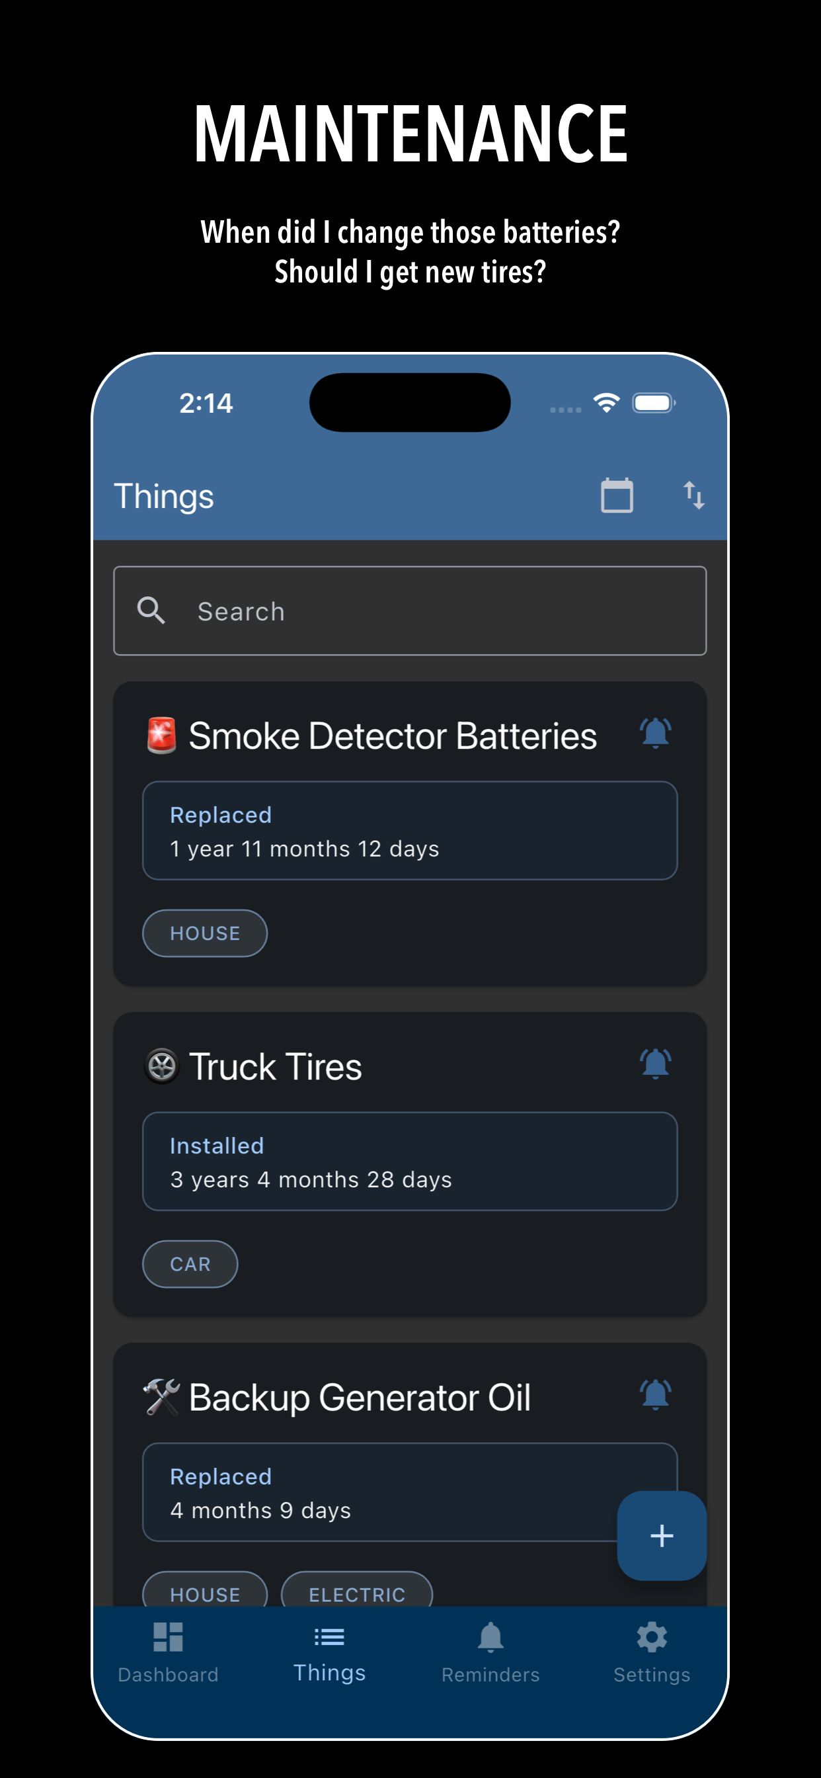Viewport: 821px width, 1778px height.
Task: Tap the sort order arrows icon
Action: 693,495
